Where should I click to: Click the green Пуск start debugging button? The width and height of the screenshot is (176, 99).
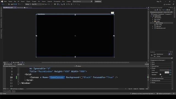click(x=45, y=4)
